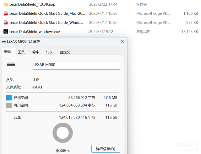Click the drive name field containing LEXAR M900
The width and height of the screenshot is (201, 154).
76,66
